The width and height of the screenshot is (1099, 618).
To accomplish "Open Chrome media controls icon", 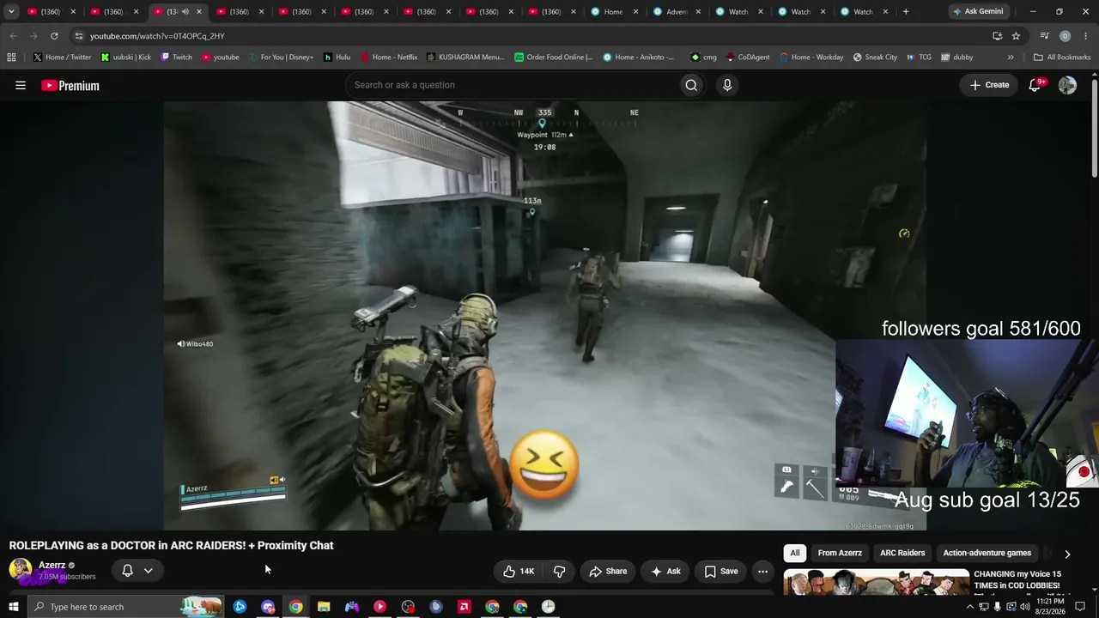I will pos(1044,36).
